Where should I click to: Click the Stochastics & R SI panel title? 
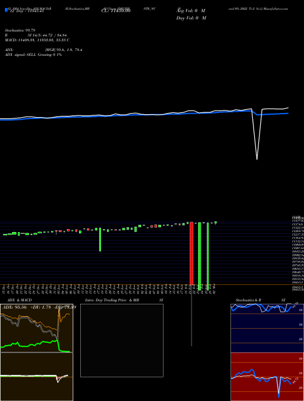coord(260,300)
